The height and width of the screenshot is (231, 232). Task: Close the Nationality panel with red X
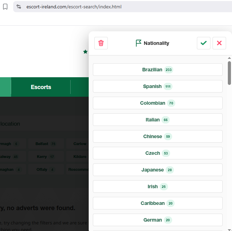pyautogui.click(x=219, y=43)
